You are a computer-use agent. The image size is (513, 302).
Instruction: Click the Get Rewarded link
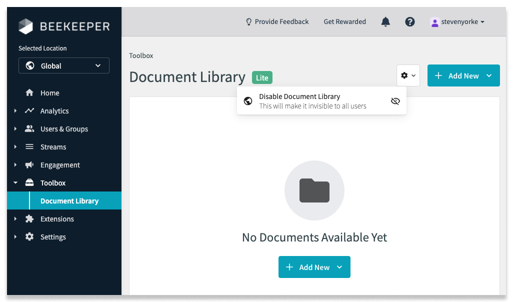point(344,21)
